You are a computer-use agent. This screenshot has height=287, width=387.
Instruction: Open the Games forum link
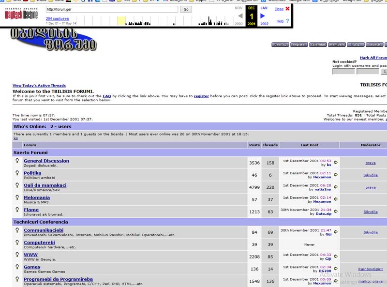coord(32,267)
